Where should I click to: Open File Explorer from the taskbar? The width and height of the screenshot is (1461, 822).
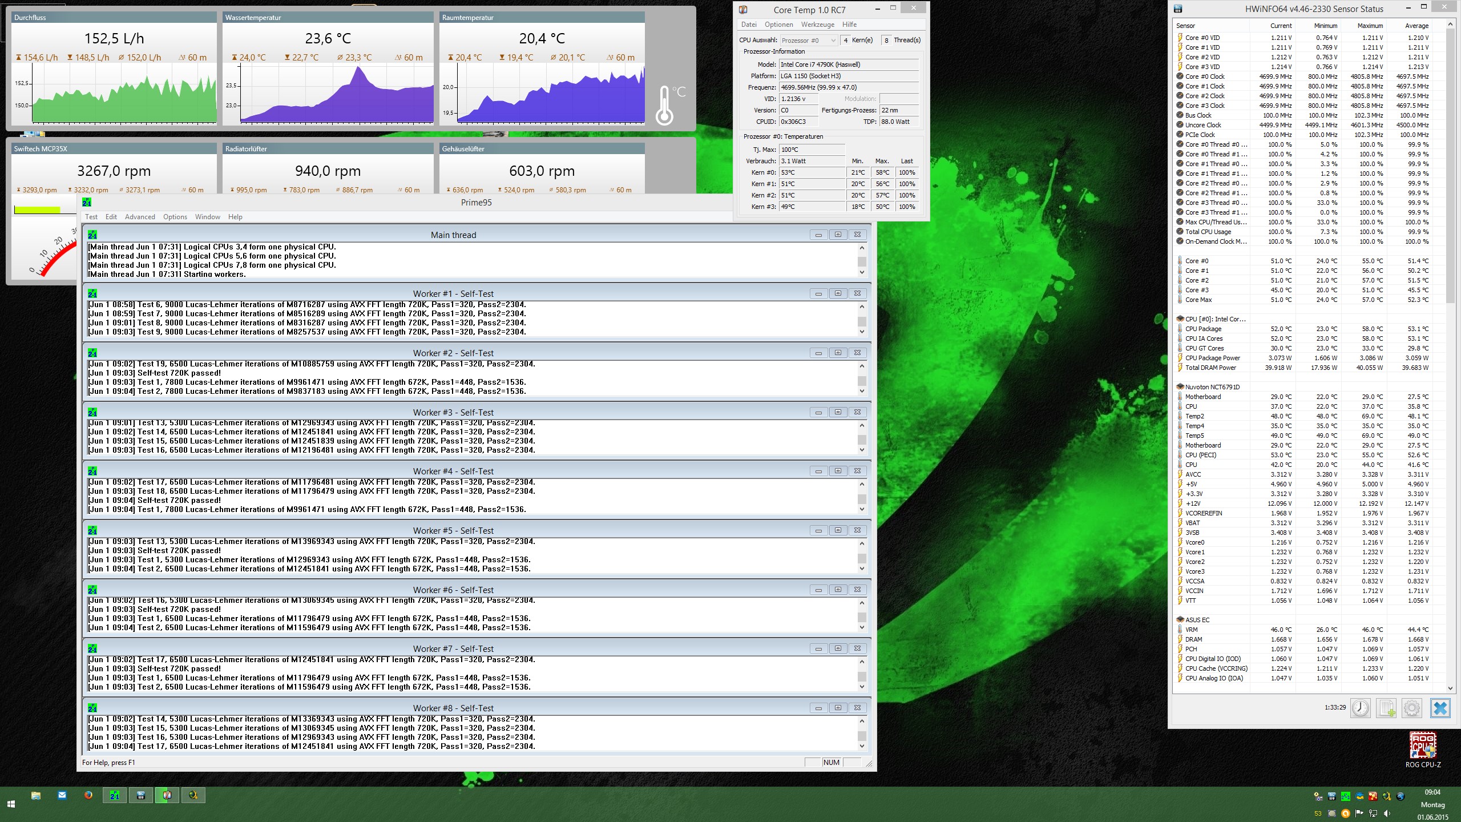36,795
